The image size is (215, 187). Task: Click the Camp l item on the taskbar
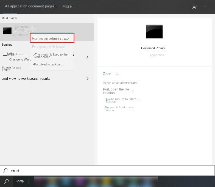(20, 181)
